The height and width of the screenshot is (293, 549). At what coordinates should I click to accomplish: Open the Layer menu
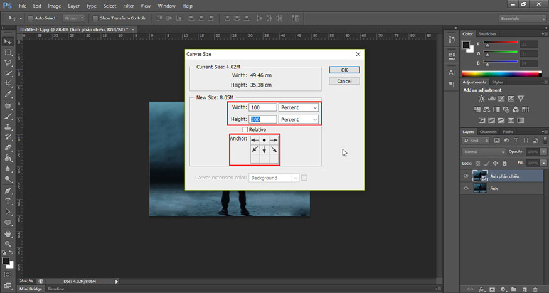point(73,6)
